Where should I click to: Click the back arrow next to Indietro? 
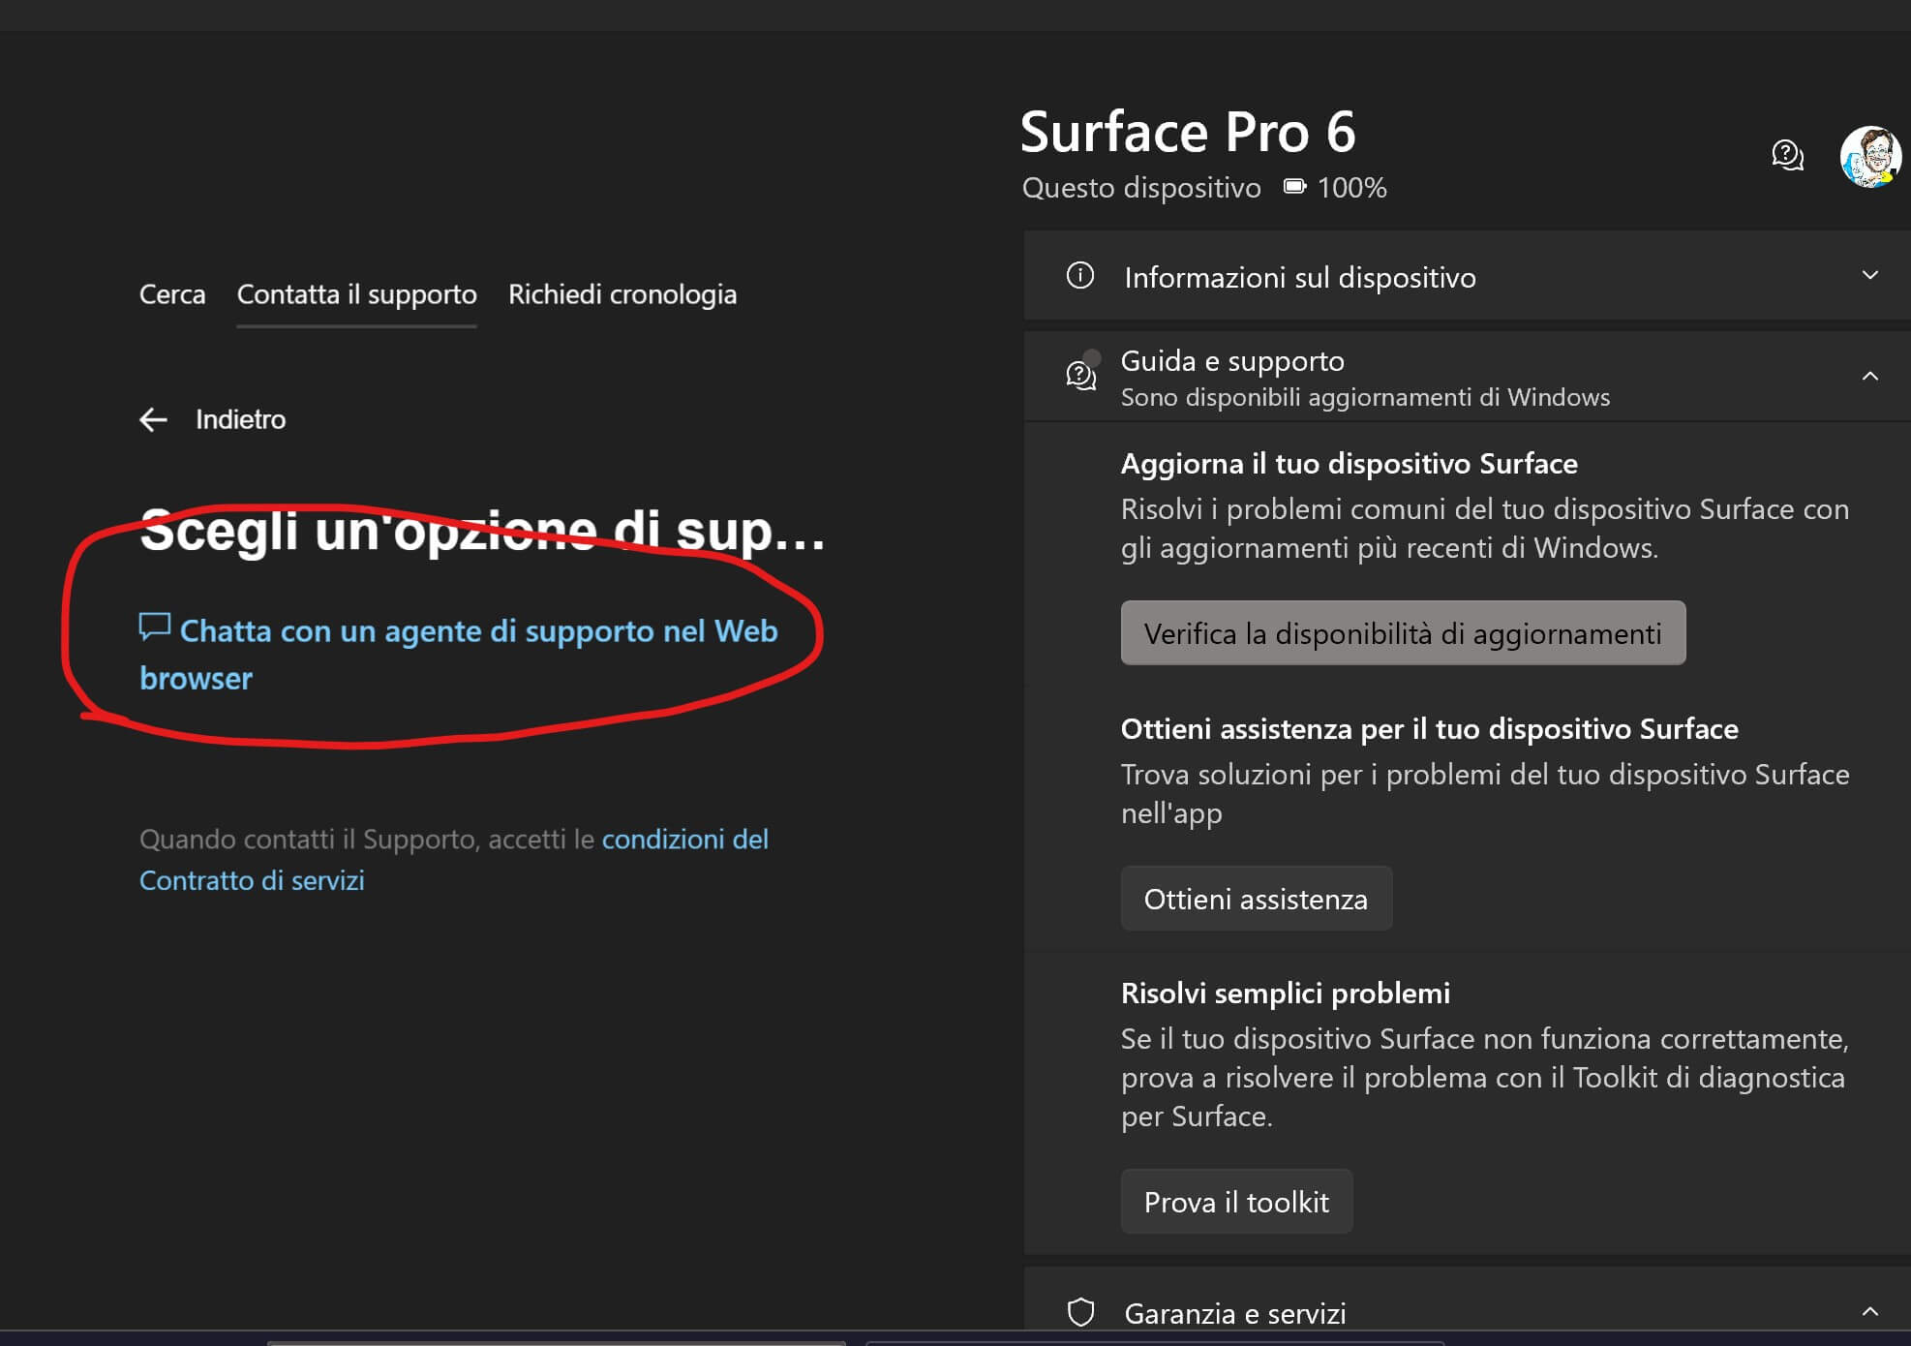153,419
